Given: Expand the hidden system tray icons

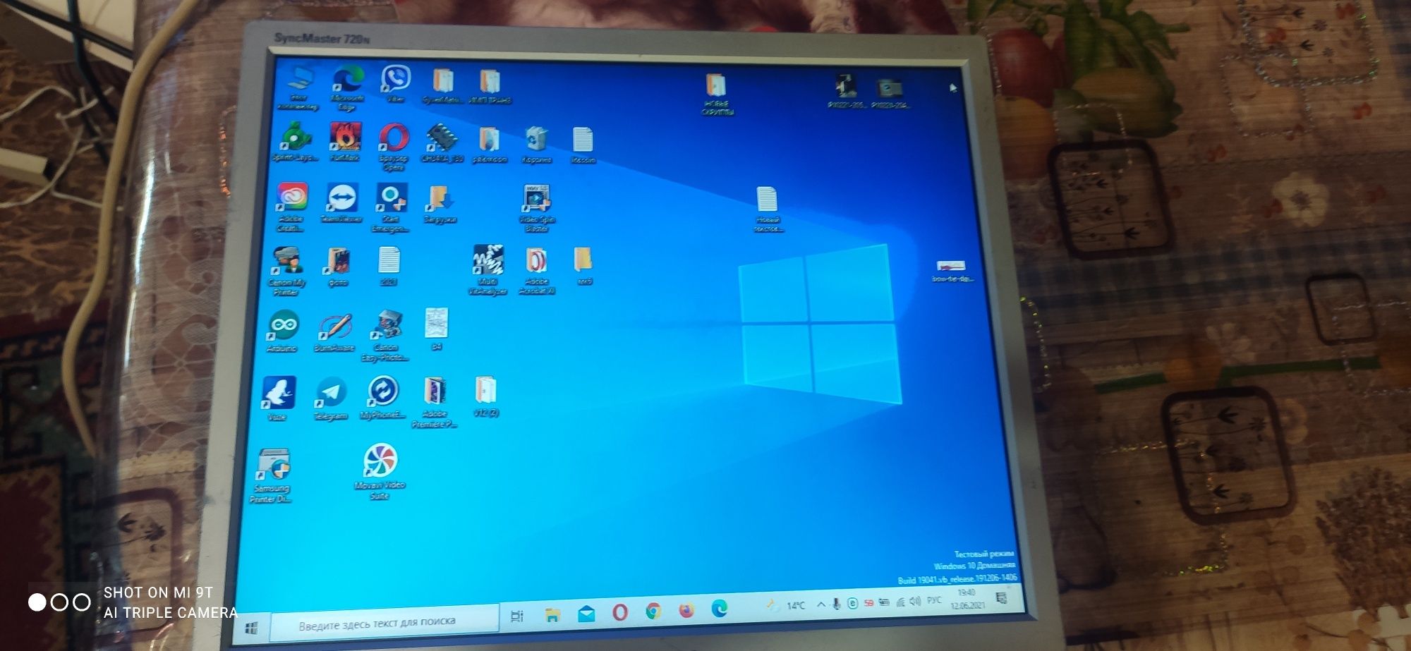Looking at the screenshot, I should (x=820, y=604).
